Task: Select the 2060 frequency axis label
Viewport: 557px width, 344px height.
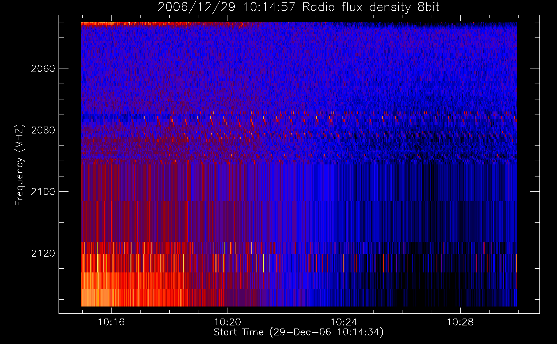Action: click(x=43, y=68)
